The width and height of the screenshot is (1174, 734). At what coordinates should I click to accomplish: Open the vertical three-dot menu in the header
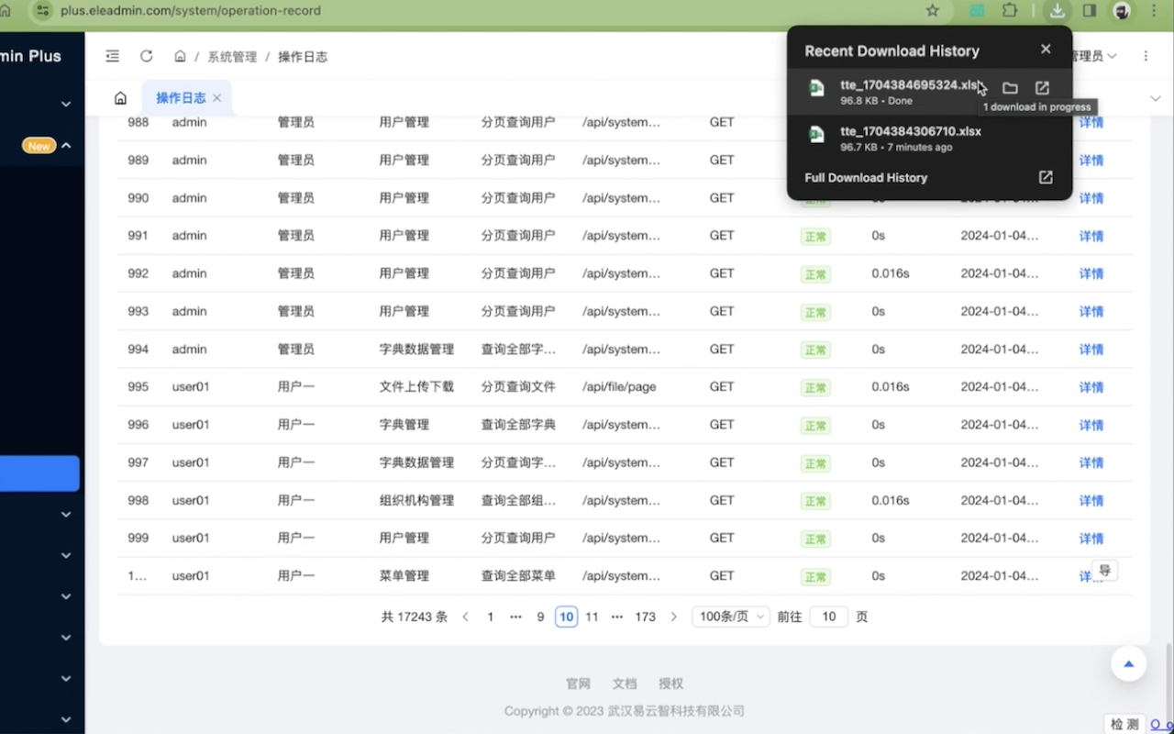coord(1145,56)
